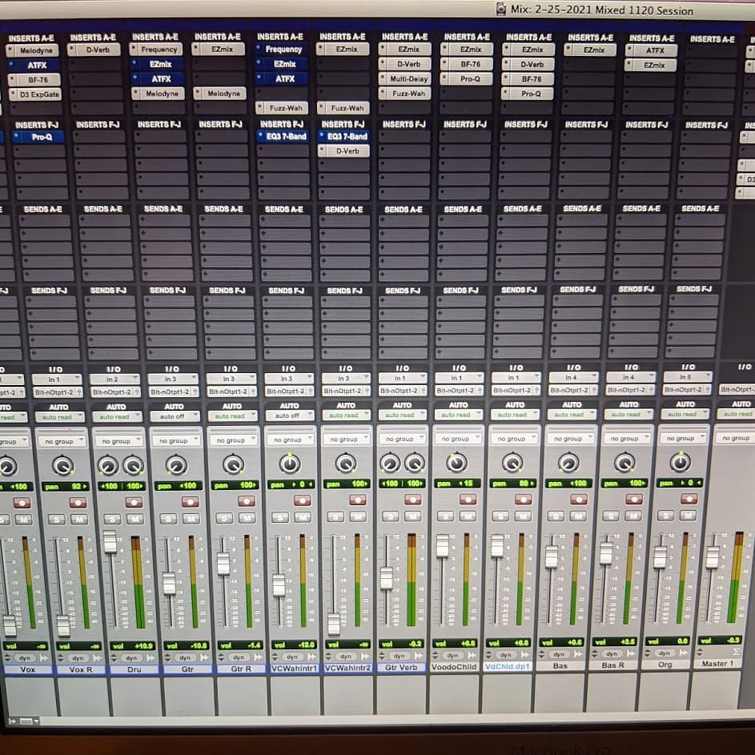The image size is (755, 755).
Task: Click the Master 1 volume readout
Action: [x=719, y=641]
